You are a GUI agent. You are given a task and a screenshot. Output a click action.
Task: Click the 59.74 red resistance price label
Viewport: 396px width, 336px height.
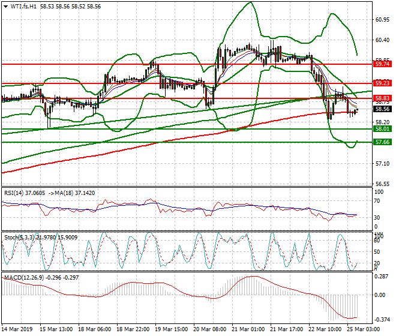tap(382, 64)
